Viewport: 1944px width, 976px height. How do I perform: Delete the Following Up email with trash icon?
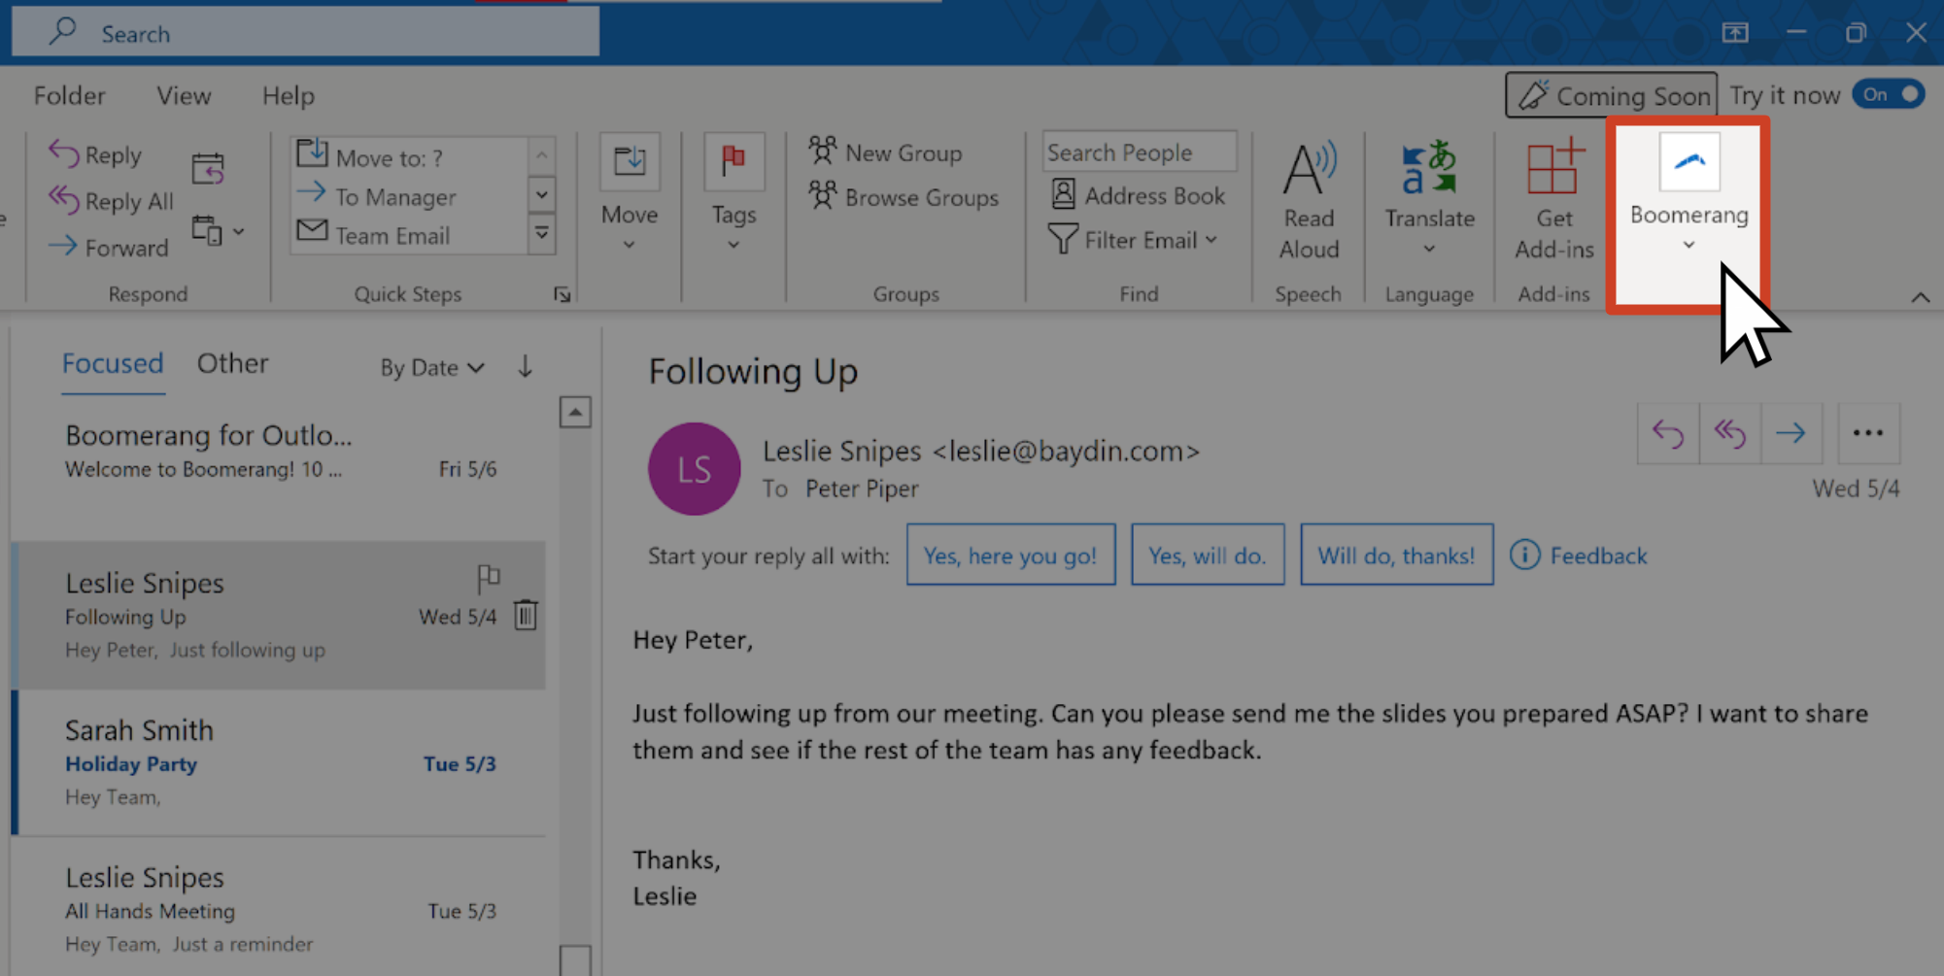click(x=526, y=614)
